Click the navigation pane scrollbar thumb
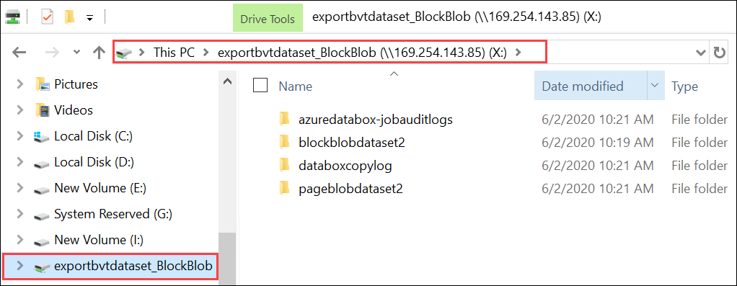This screenshot has height=286, width=737. pos(227,259)
